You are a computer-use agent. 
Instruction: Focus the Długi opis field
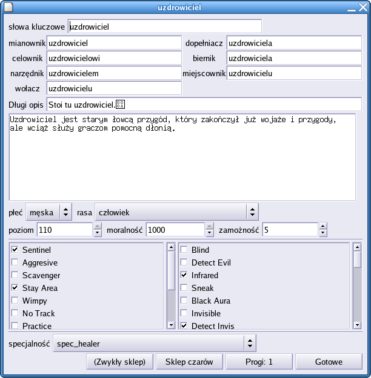[204, 105]
